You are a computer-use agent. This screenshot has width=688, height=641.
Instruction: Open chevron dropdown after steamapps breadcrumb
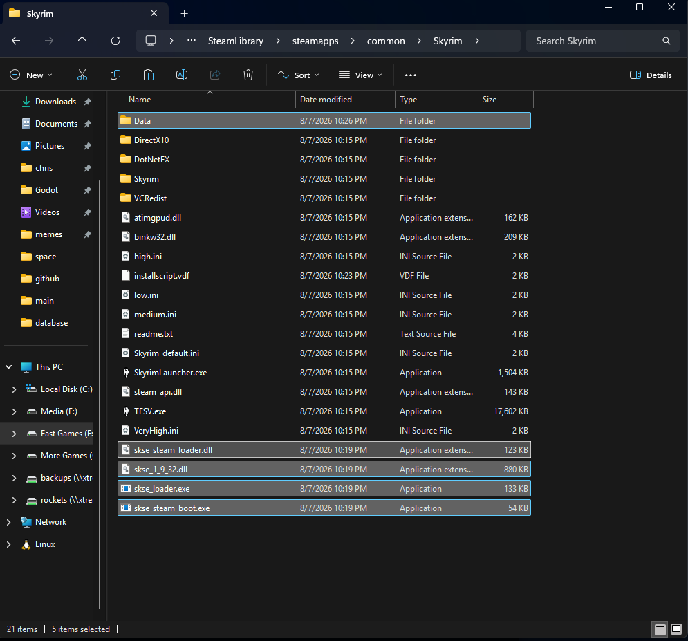(x=353, y=41)
